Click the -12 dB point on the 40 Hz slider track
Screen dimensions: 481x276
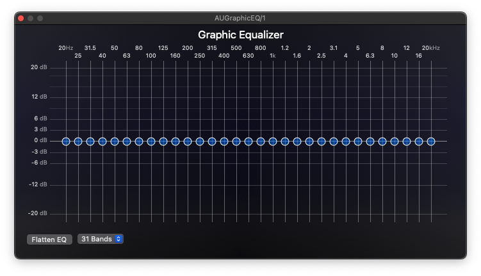(x=102, y=185)
